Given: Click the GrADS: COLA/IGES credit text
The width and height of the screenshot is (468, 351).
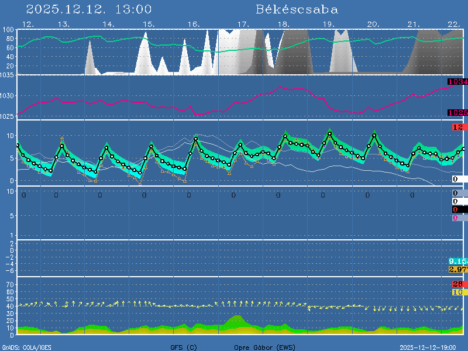Looking at the screenshot, I should (x=26, y=347).
